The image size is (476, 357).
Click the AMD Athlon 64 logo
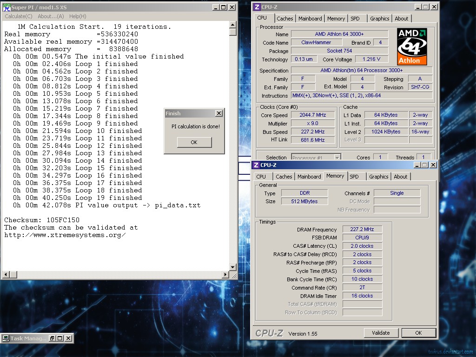tap(412, 47)
